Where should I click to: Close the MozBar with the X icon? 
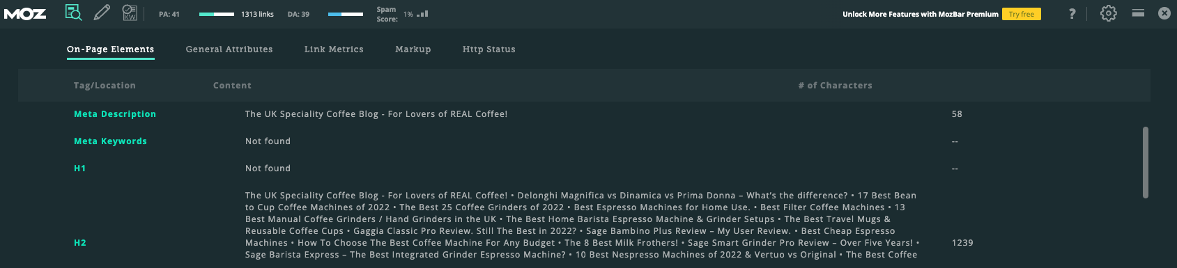(1164, 13)
